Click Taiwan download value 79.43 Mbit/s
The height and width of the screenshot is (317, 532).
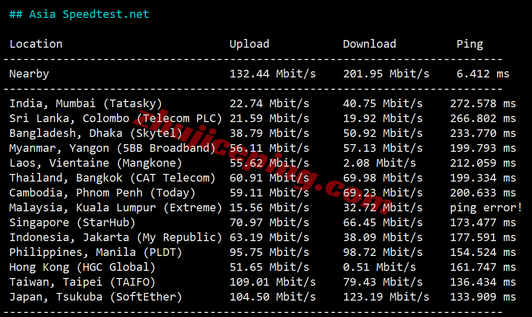[x=383, y=283]
